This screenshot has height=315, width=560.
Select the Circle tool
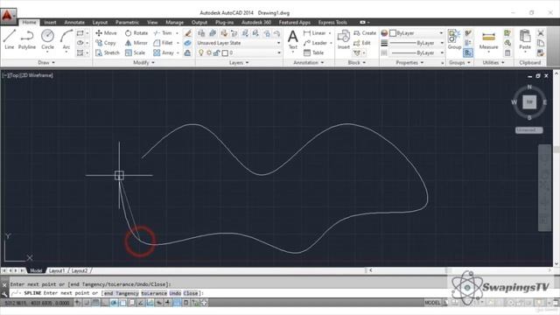47,39
